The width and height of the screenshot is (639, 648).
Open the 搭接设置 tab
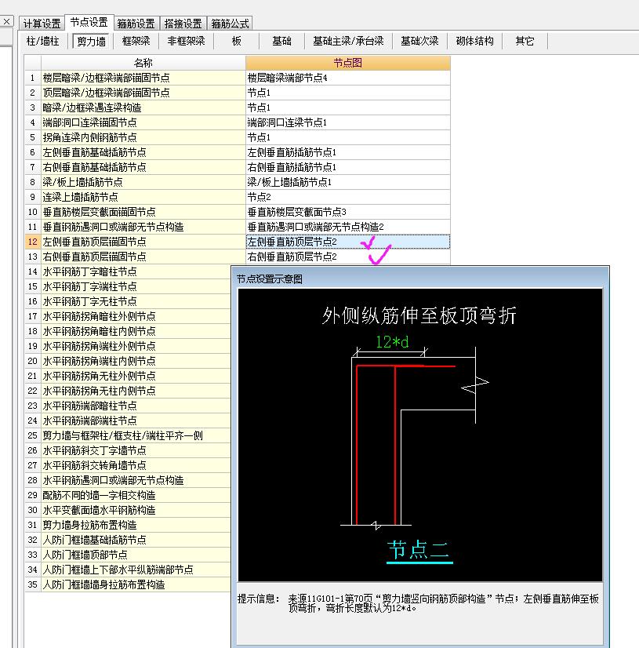pyautogui.click(x=183, y=24)
